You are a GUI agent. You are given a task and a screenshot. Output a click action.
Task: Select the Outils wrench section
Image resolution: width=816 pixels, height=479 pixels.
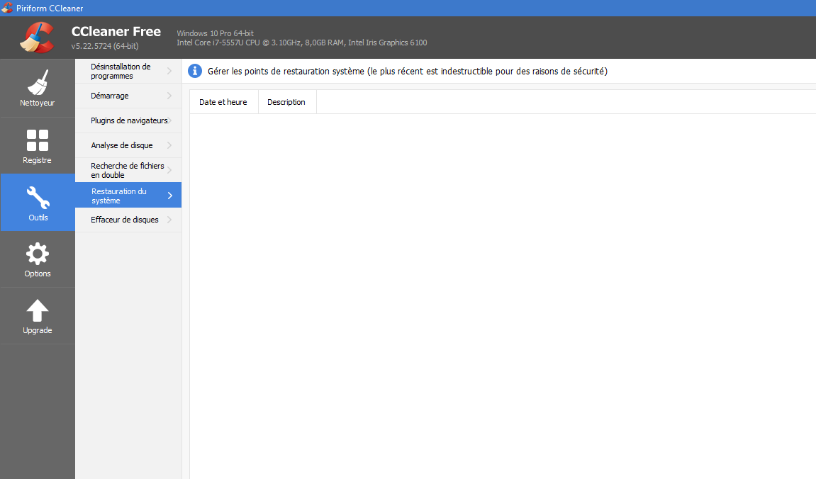38,203
